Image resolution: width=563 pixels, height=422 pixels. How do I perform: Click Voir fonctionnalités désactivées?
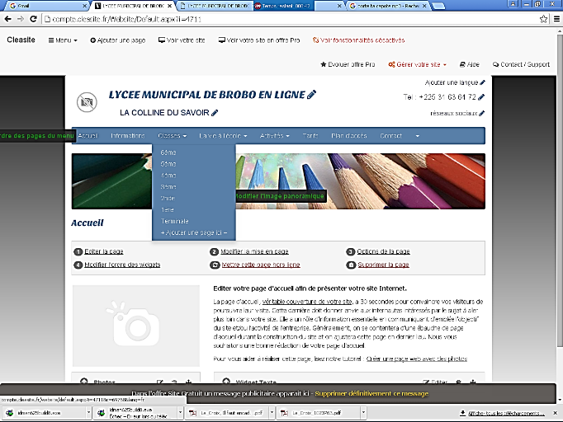359,40
